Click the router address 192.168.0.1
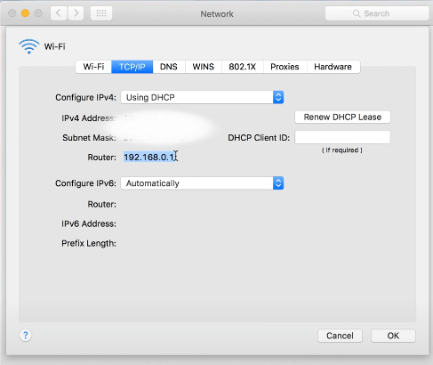 (149, 157)
